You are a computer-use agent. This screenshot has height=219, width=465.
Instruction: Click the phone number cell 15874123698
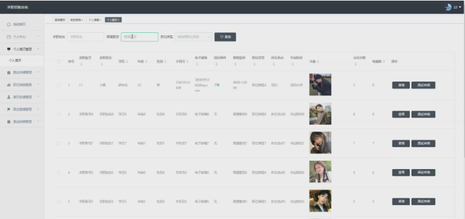[x=183, y=85]
